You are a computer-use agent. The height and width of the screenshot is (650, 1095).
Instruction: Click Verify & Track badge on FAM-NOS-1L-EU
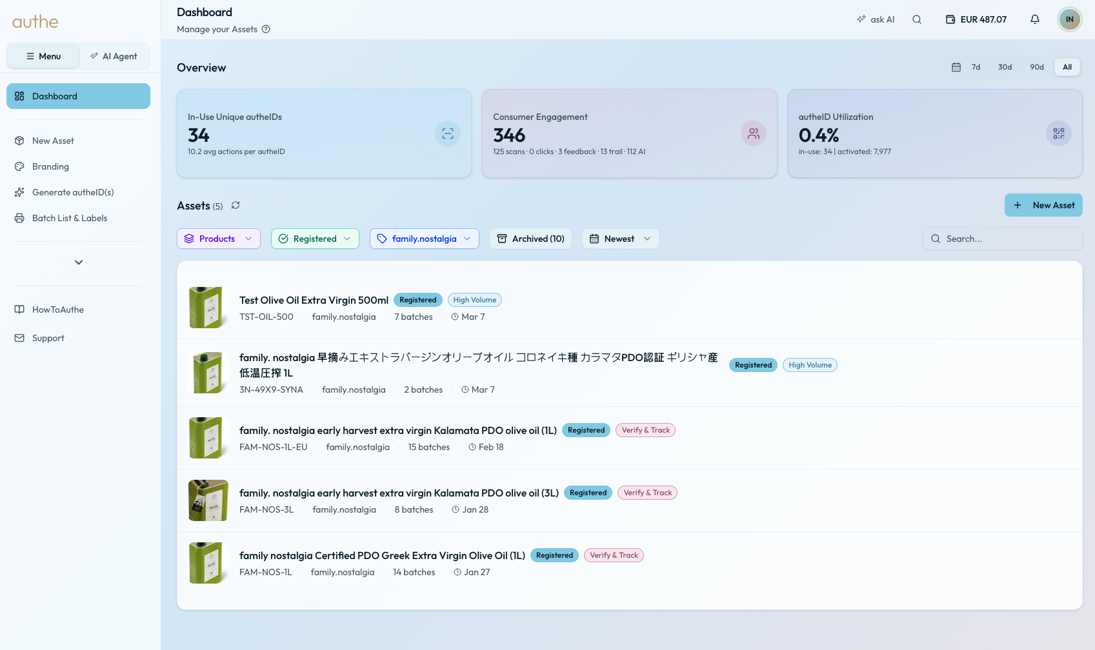pos(646,430)
